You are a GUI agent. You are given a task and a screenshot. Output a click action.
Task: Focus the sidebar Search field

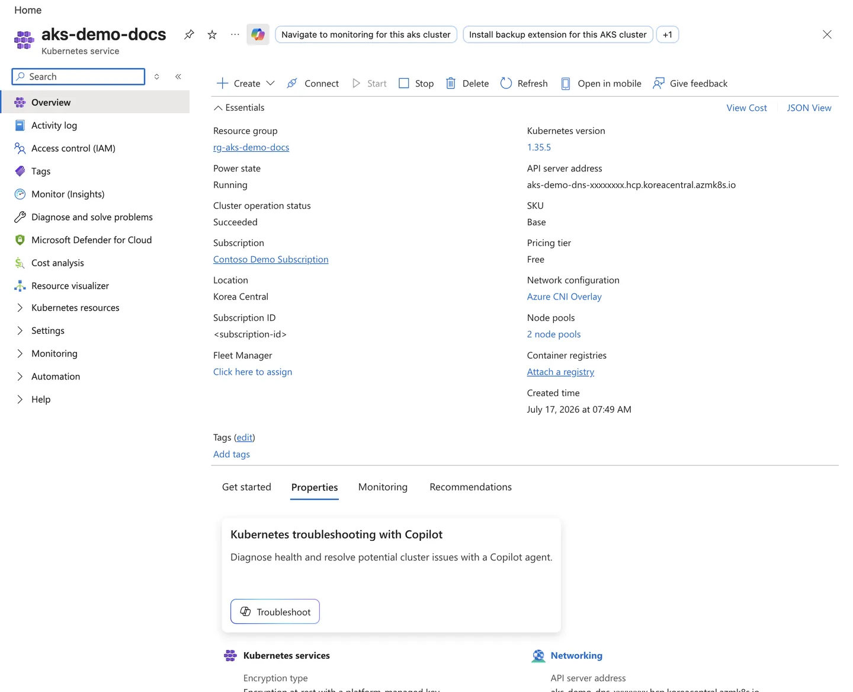pyautogui.click(x=78, y=76)
